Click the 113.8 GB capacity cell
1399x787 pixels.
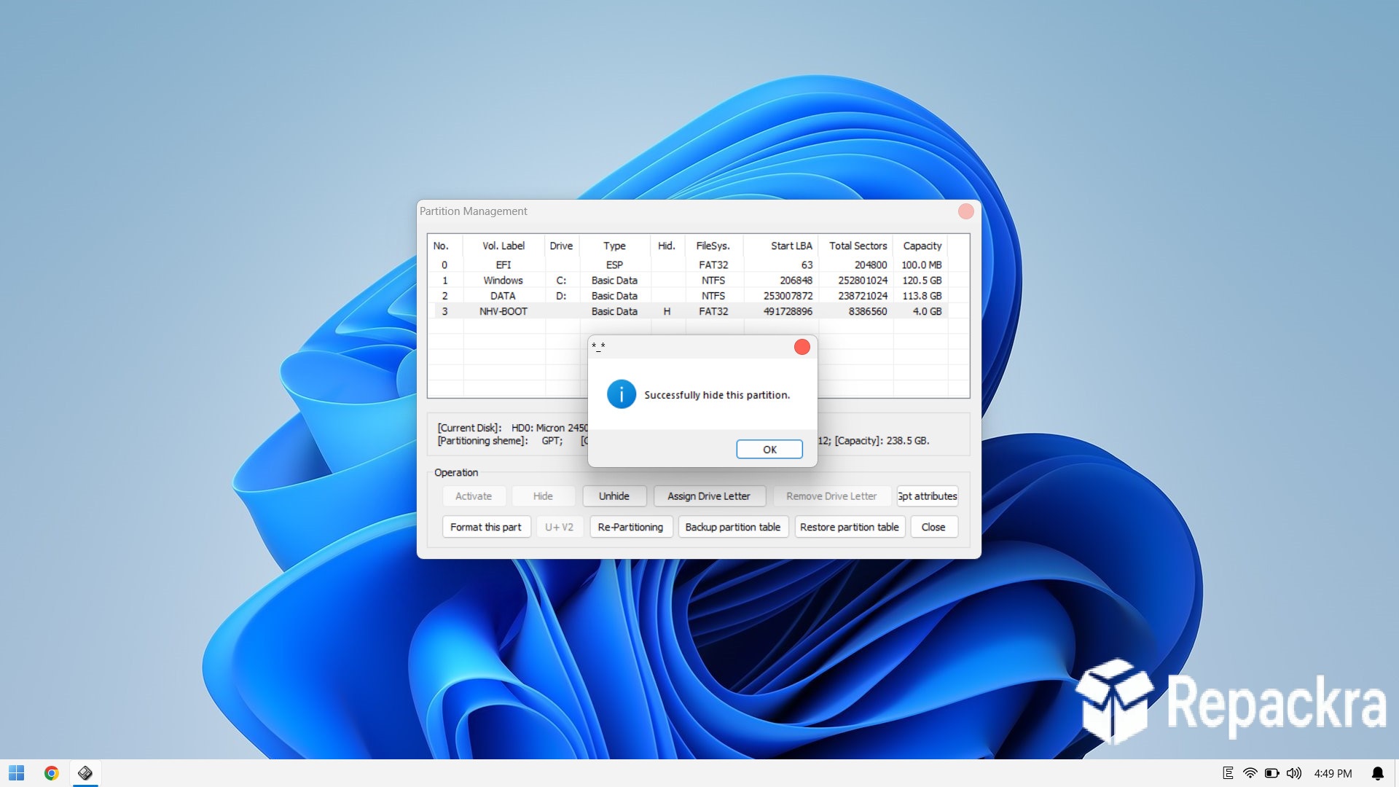click(x=922, y=296)
